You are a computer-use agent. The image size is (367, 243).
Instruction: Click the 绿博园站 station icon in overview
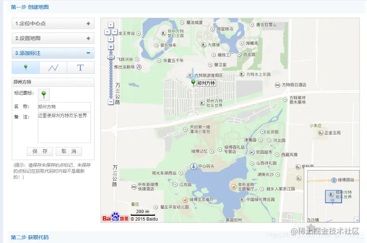click(x=334, y=180)
